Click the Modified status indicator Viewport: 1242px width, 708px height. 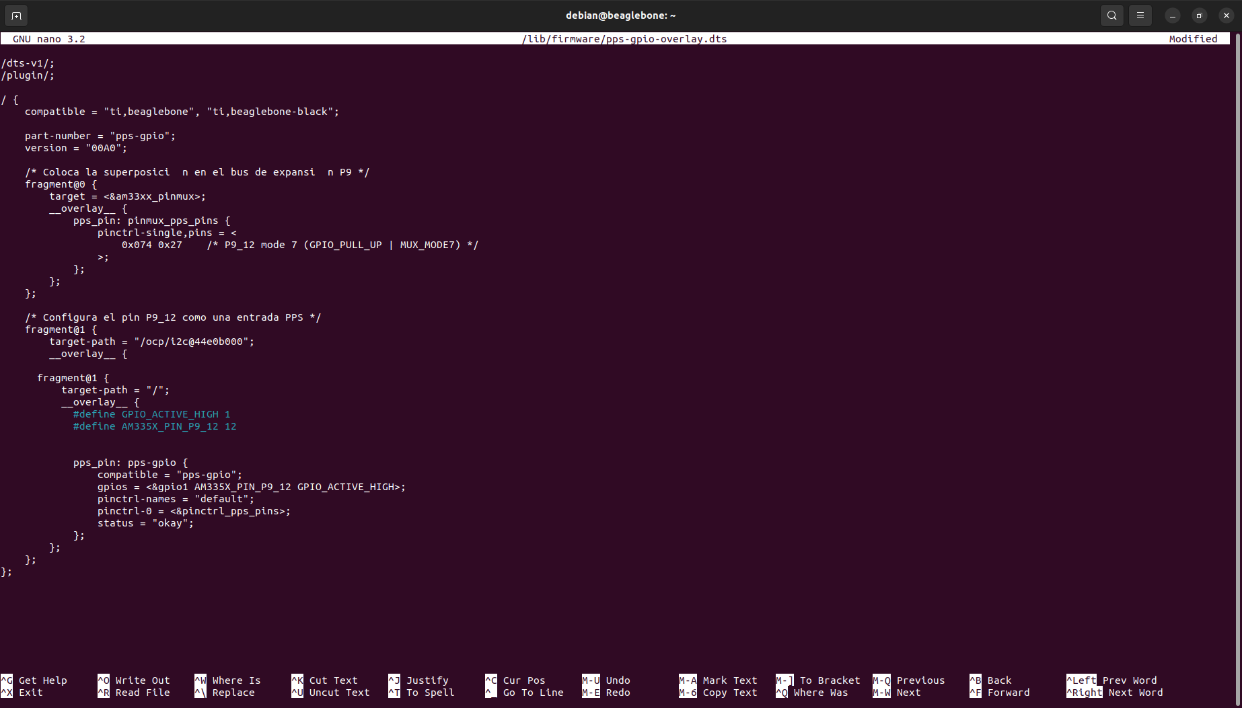(1193, 39)
